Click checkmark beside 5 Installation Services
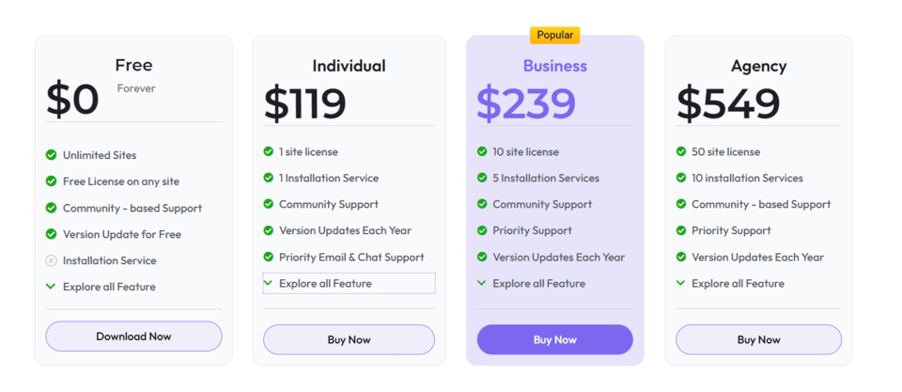 [x=483, y=178]
